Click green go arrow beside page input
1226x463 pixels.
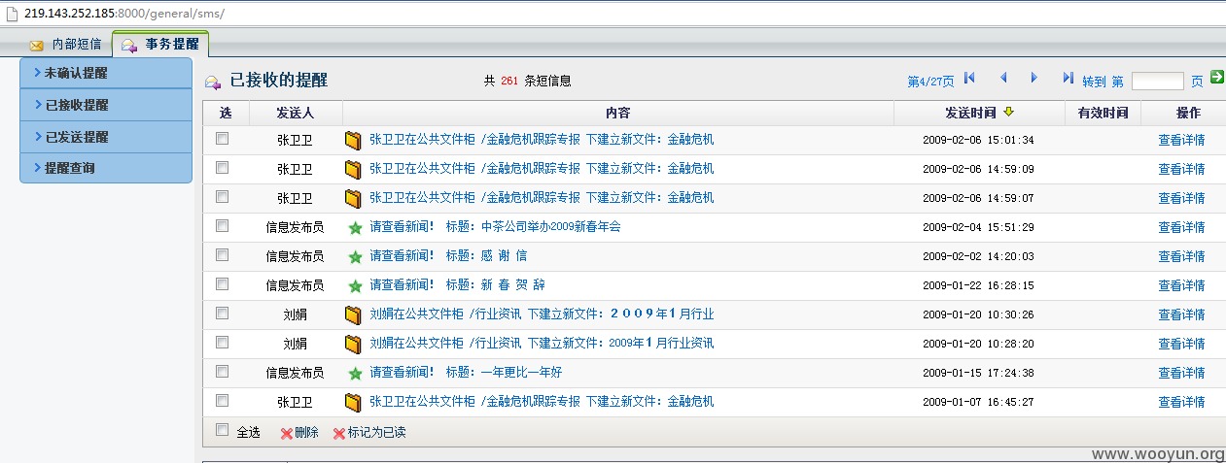click(x=1216, y=77)
